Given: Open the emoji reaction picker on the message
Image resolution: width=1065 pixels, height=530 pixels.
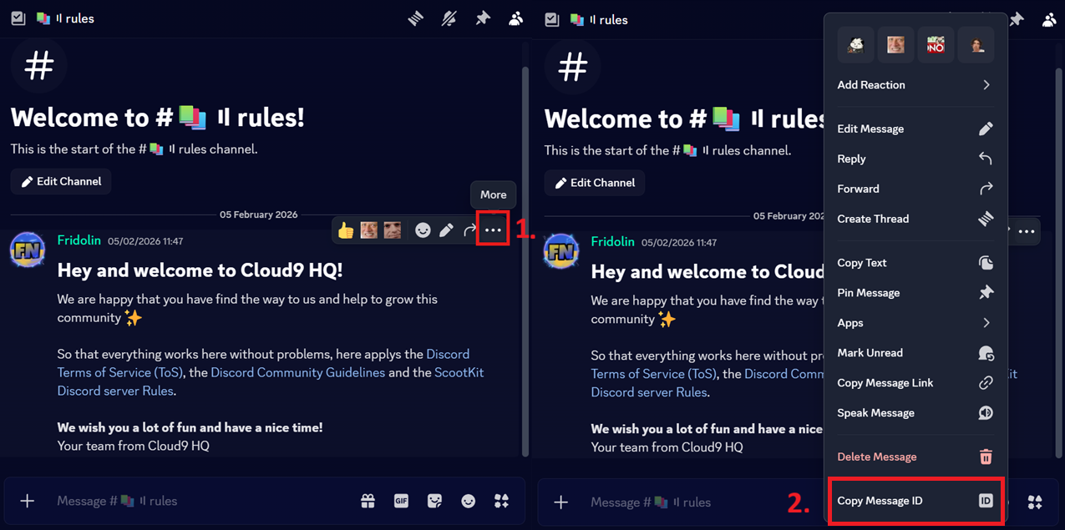Looking at the screenshot, I should (423, 230).
